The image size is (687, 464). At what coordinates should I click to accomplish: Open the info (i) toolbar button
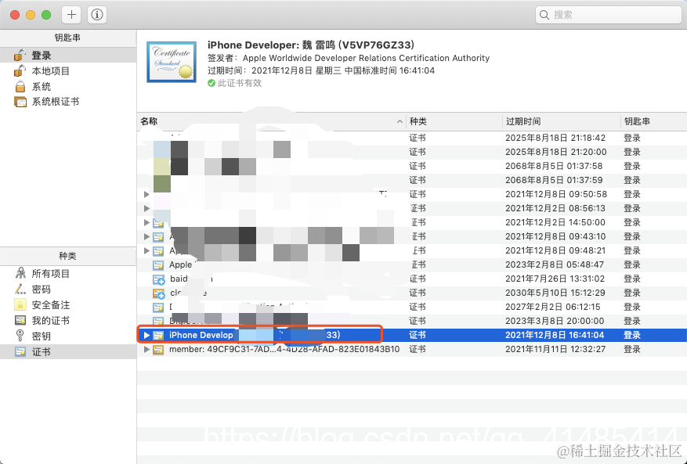click(97, 15)
